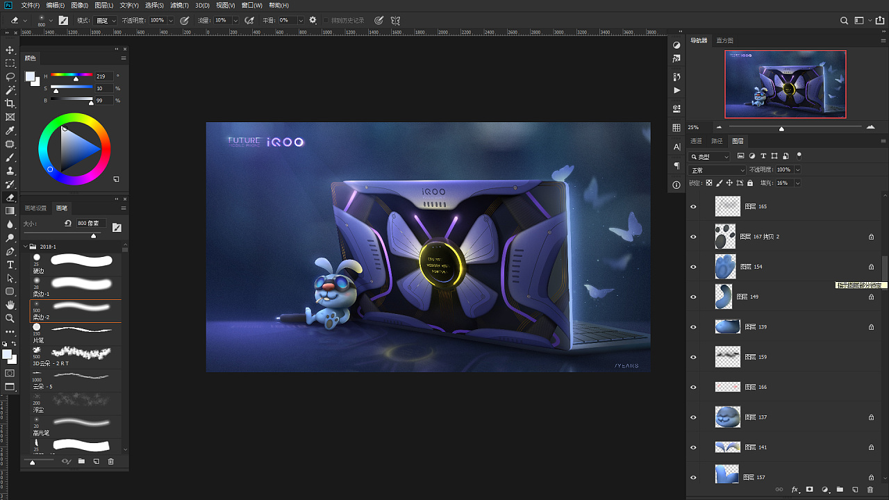889x500 pixels.
Task: Select the Gradient tool
Action: (10, 211)
